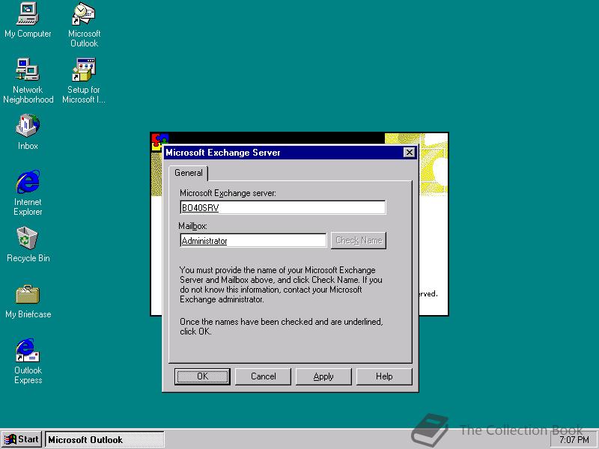Click the Mailbox field containing Administrator
This screenshot has width=599, height=449.
[x=253, y=240]
